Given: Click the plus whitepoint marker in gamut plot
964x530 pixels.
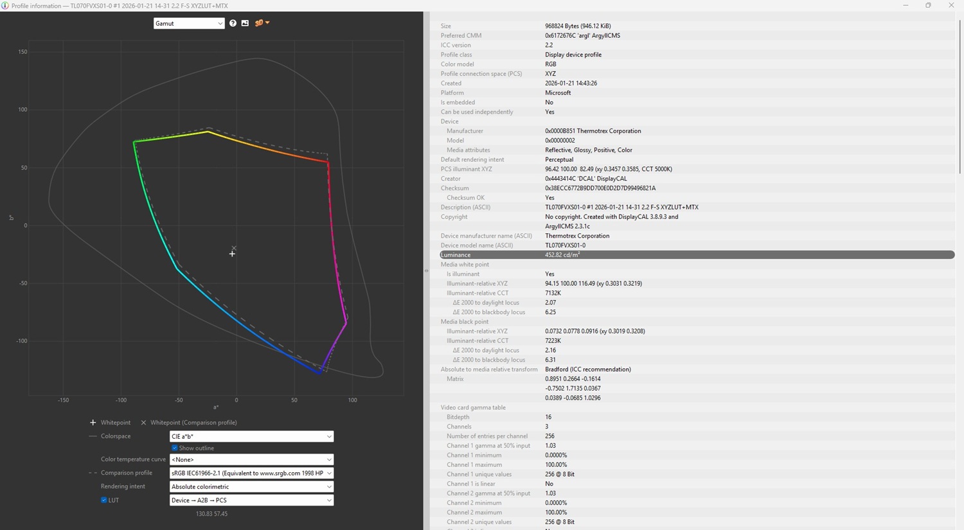Looking at the screenshot, I should (x=232, y=254).
